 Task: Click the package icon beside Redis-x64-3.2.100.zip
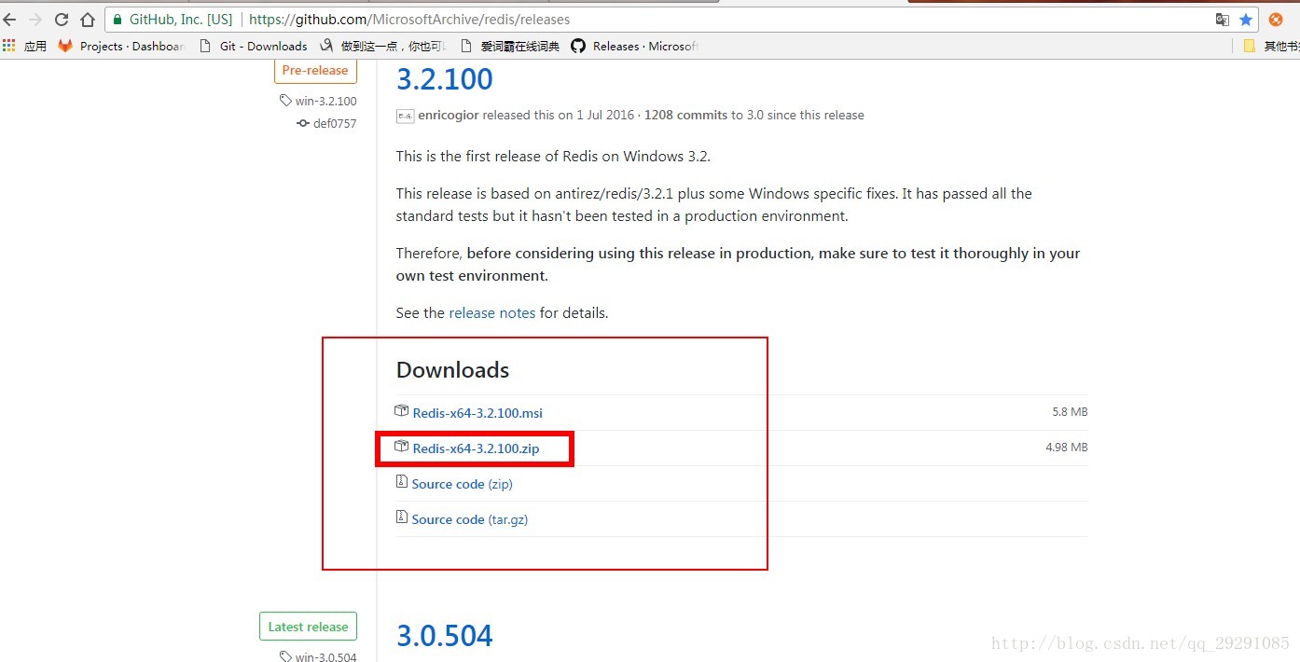tap(402, 447)
